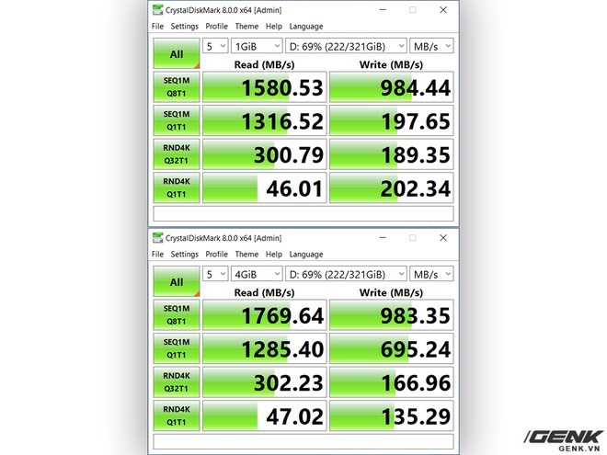607x455 pixels.
Task: Click the 1580.53 read result
Action: point(265,87)
